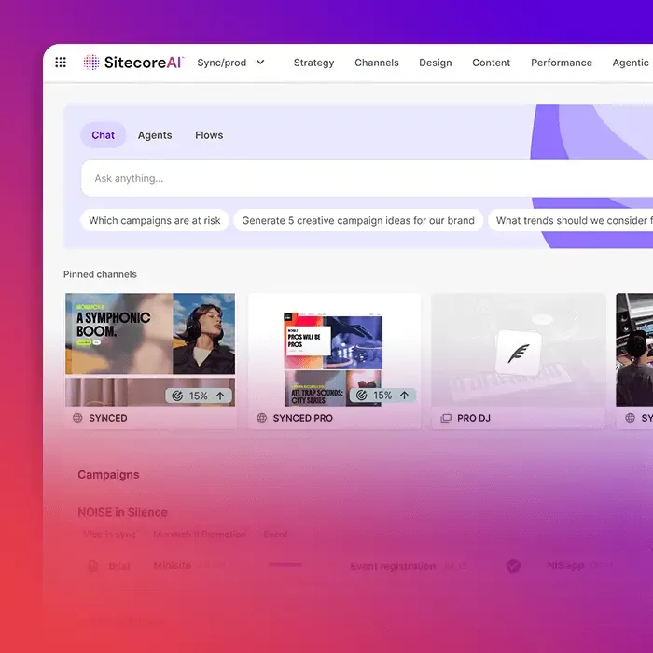Open the SYNCED channel thumbnail
This screenshot has width=653, height=653.
[x=150, y=350]
